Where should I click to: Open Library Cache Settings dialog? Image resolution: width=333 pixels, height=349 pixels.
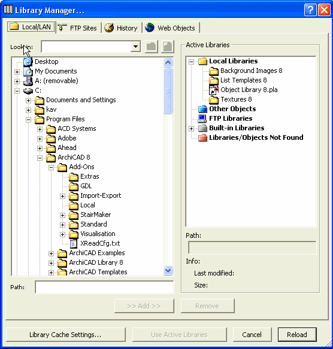[65, 335]
